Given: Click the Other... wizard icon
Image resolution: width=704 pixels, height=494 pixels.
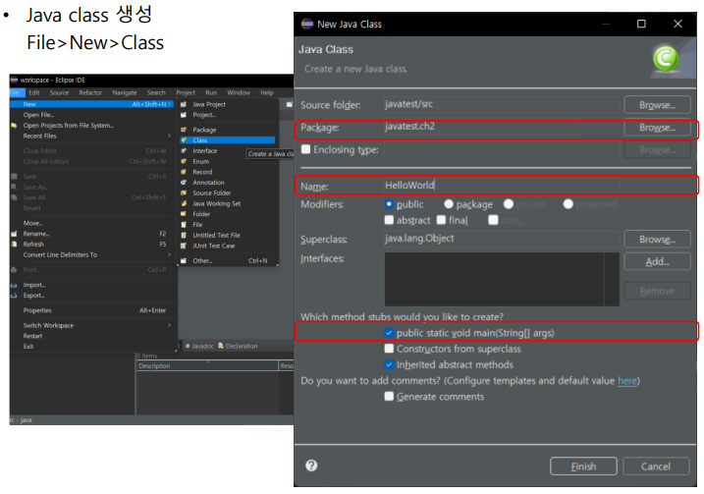Looking at the screenshot, I should pyautogui.click(x=184, y=261).
